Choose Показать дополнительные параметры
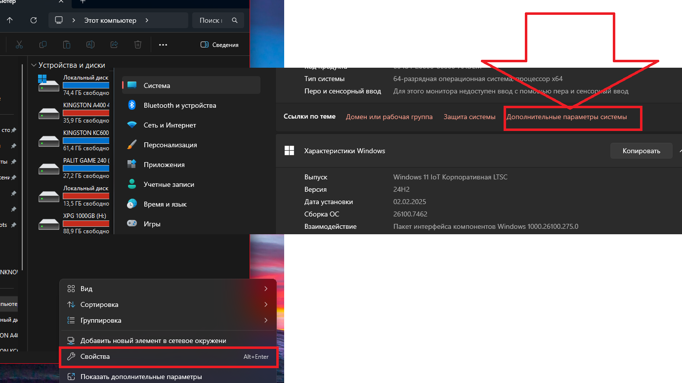This screenshot has height=383, width=682. 168,377
